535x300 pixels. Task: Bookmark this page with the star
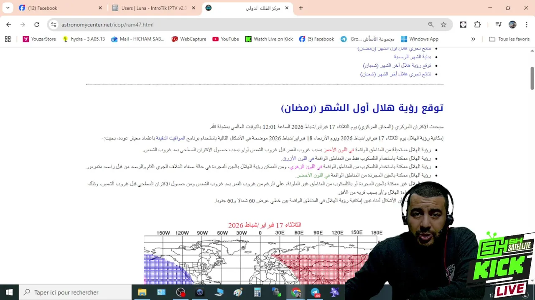click(x=443, y=25)
